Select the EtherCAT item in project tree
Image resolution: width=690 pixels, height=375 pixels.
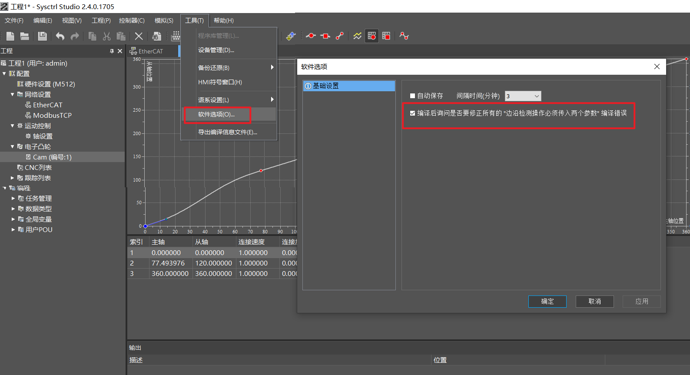tap(47, 105)
